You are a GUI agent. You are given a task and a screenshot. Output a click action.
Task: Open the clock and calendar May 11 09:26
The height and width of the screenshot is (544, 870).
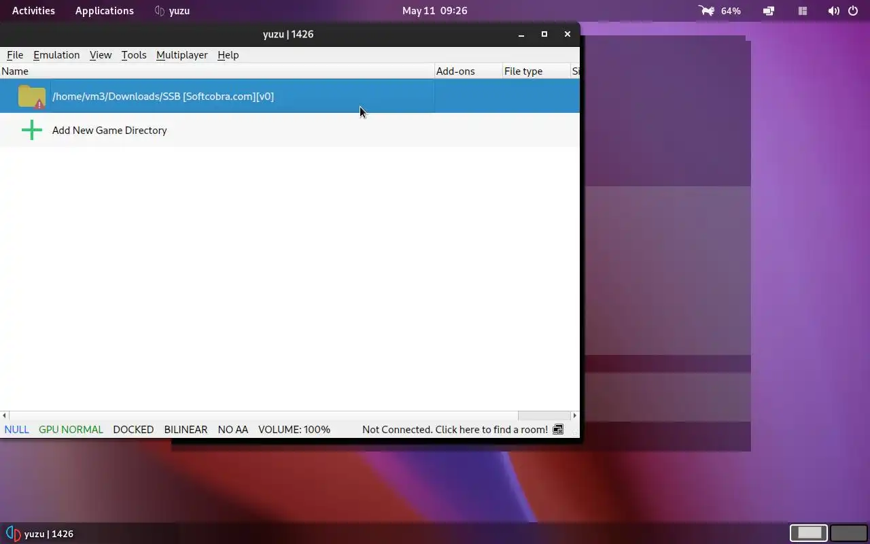[x=435, y=11]
